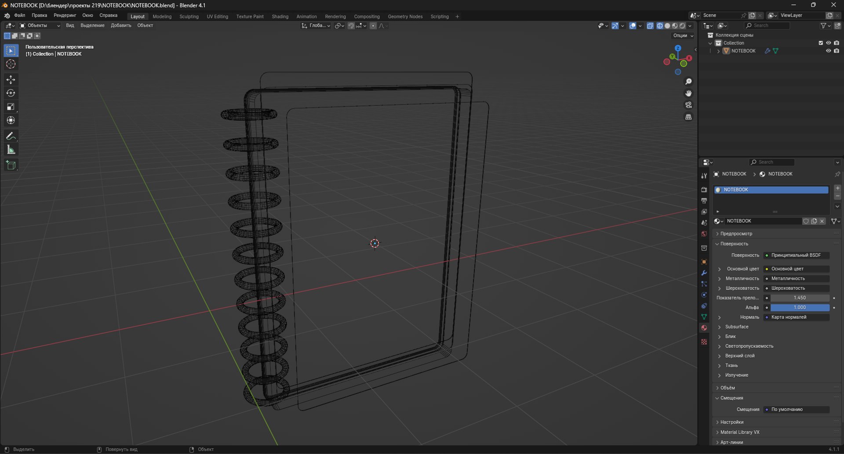Image resolution: width=844 pixels, height=454 pixels.
Task: Click the zoom magnifier viewport icon
Action: tap(688, 82)
